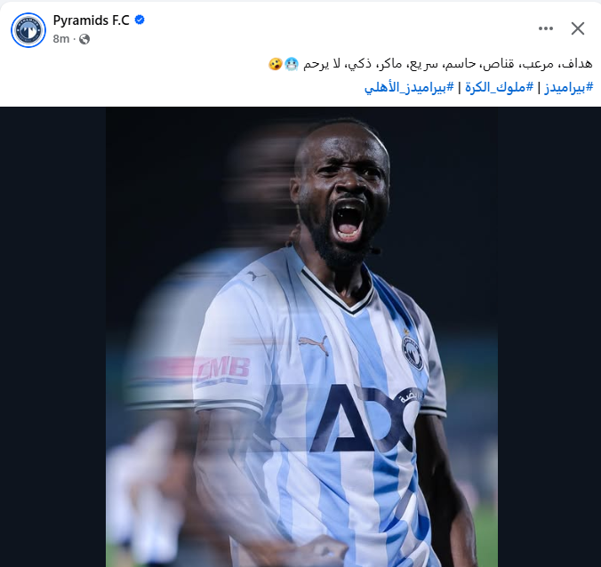Click the astonished face emoji in caption
This screenshot has height=567, width=601.
pos(276,64)
